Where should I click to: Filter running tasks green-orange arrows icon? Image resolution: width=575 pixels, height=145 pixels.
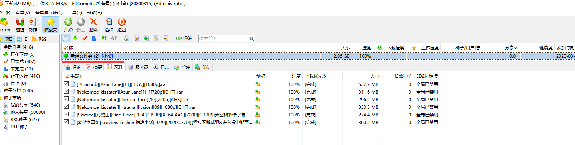point(104,38)
